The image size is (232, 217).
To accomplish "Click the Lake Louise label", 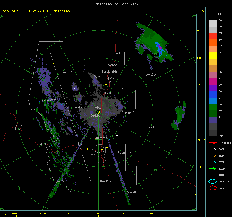I will click(20, 127).
